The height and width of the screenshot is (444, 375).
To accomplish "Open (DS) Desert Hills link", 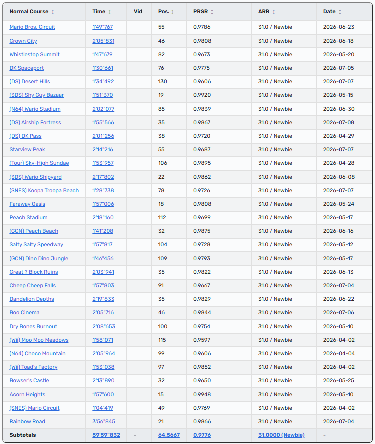I will tap(30, 82).
